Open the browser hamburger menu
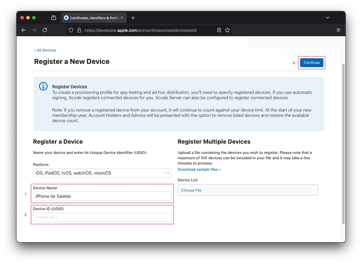Image resolution: width=362 pixels, height=264 pixels. click(338, 30)
